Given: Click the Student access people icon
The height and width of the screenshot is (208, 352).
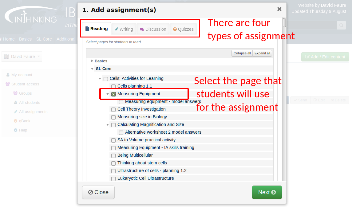Looking at the screenshot, I should 8,84.
